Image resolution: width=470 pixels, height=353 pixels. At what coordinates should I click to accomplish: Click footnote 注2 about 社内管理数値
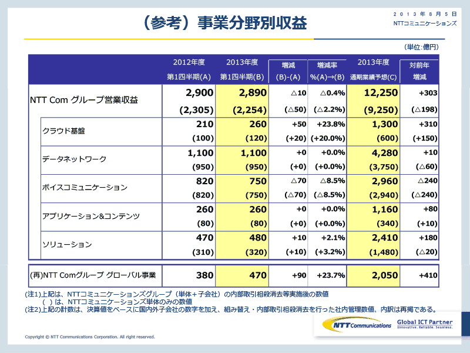coord(231,309)
